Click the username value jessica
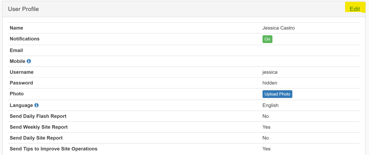369x155 pixels. click(270, 72)
